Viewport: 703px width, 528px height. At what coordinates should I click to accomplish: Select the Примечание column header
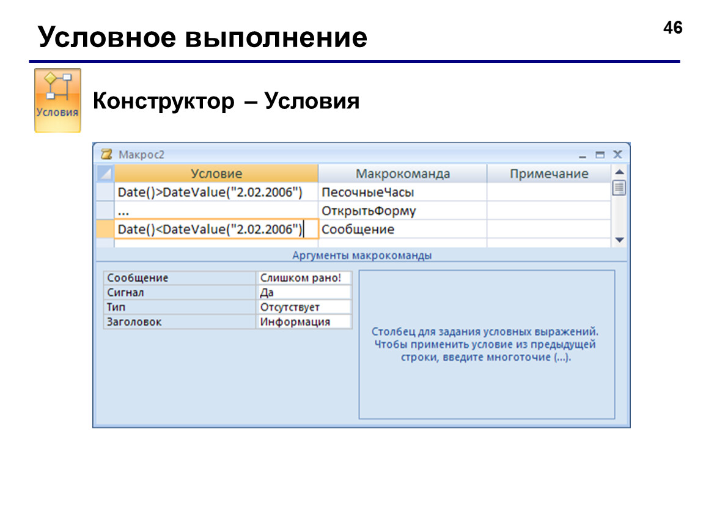pyautogui.click(x=549, y=174)
